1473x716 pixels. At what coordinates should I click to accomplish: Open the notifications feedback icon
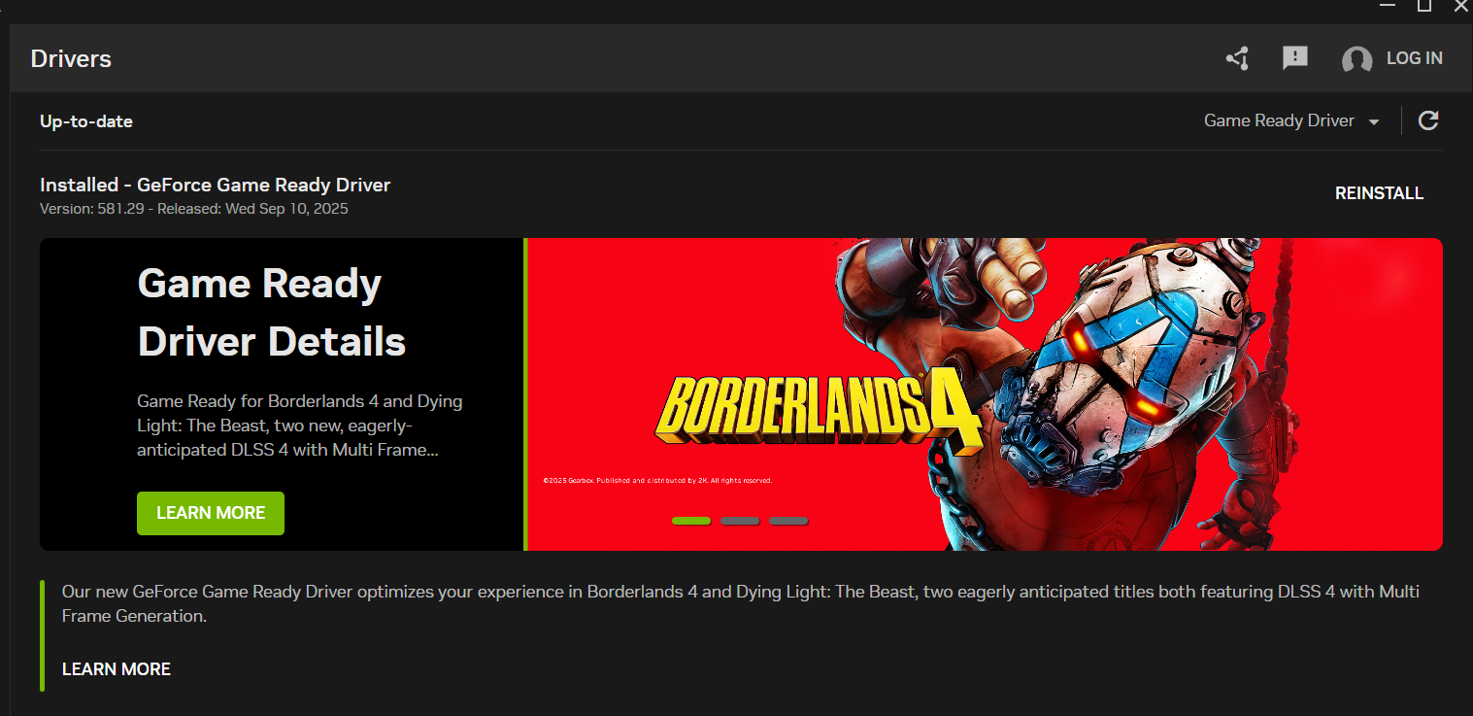pos(1295,58)
